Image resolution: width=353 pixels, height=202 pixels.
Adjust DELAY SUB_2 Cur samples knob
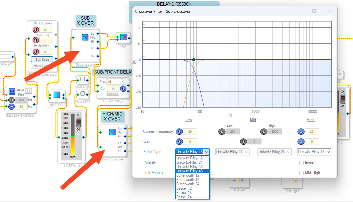pos(123,89)
